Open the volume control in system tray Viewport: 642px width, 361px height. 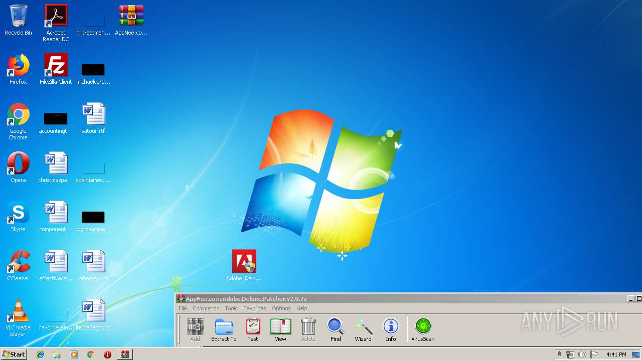click(582, 354)
